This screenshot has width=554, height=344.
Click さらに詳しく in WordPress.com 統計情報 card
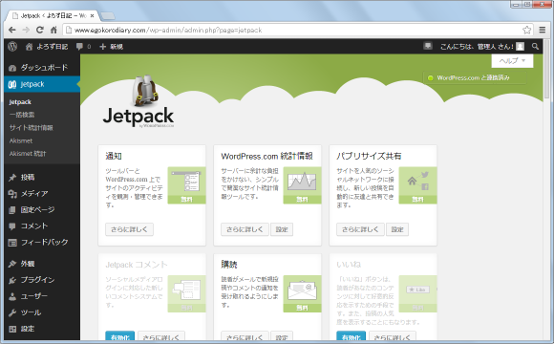(245, 229)
